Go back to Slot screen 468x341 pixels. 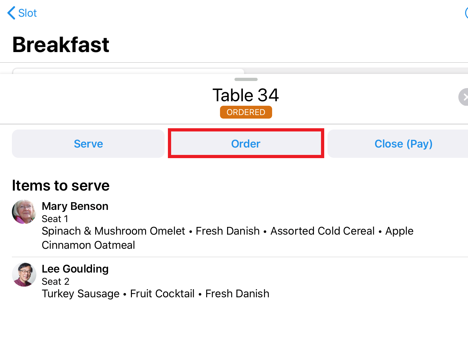[22, 13]
